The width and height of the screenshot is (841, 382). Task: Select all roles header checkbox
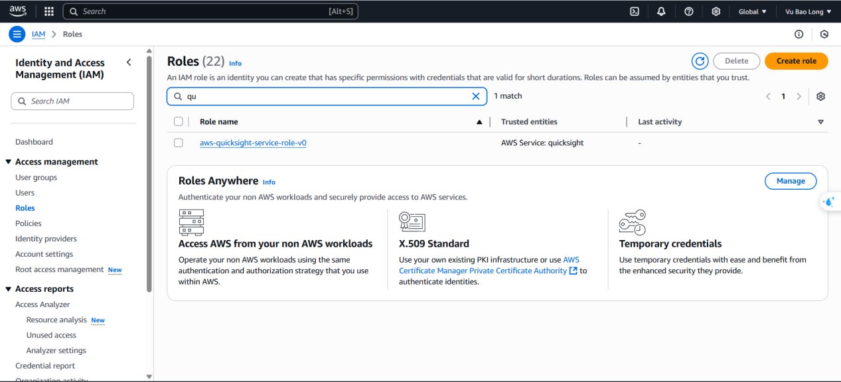pyautogui.click(x=178, y=121)
